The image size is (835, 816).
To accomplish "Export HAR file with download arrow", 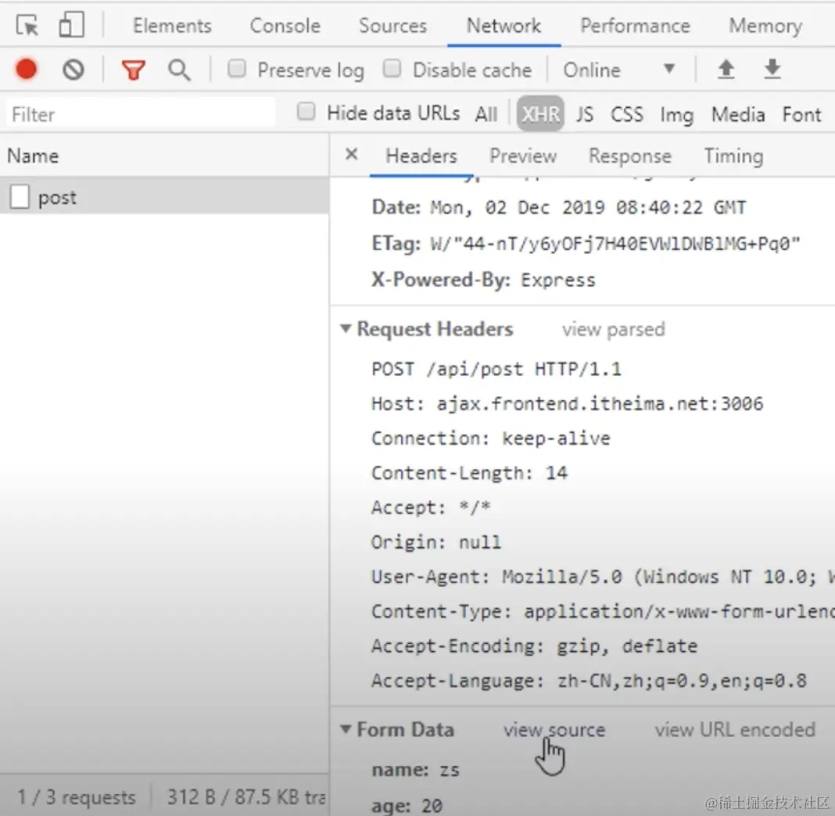I will (x=772, y=70).
